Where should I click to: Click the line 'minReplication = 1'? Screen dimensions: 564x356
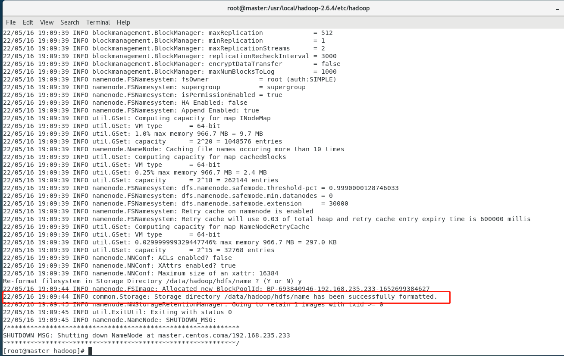[x=164, y=41]
